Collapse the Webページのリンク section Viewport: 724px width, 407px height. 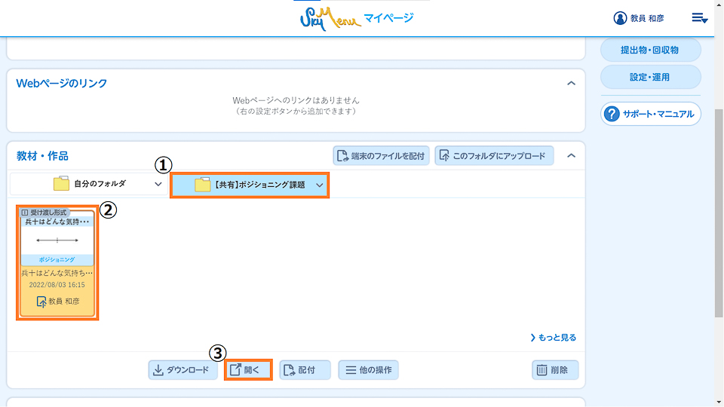coord(571,83)
